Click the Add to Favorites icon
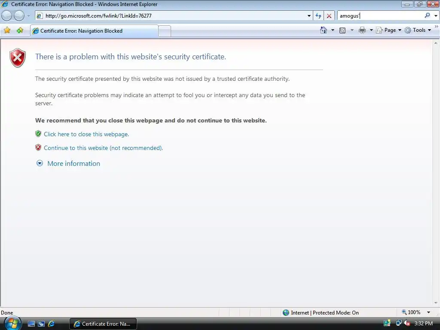 click(x=20, y=31)
